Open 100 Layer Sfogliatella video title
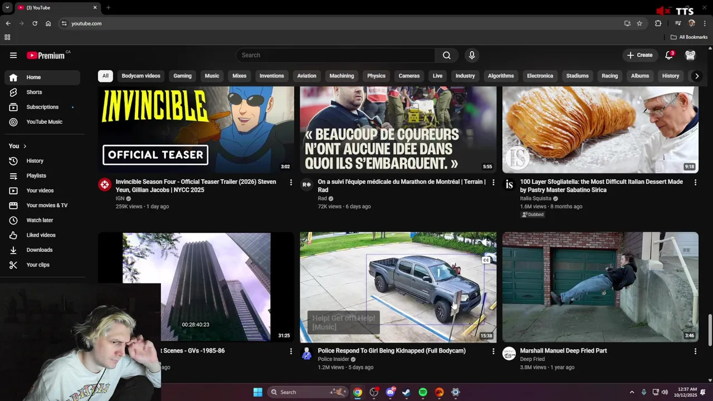 [601, 186]
